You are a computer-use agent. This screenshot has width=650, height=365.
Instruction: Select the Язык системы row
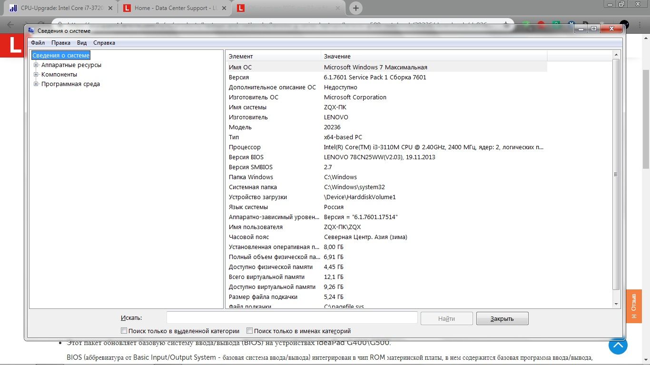pyautogui.click(x=386, y=207)
